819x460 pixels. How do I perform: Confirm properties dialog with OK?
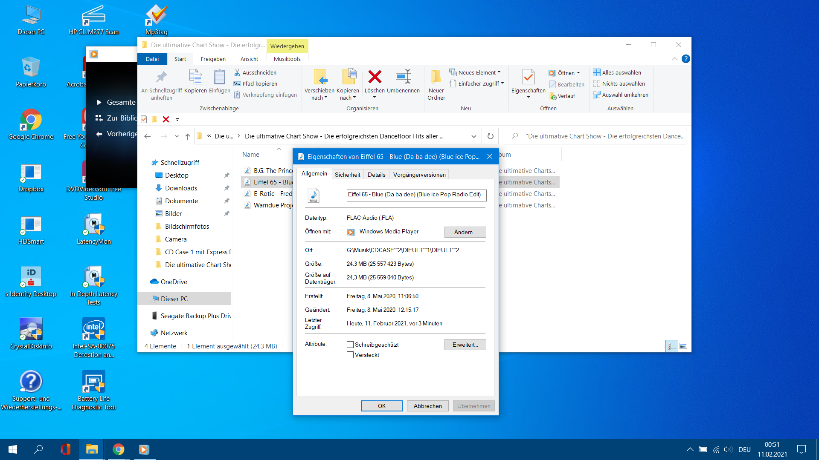point(382,406)
